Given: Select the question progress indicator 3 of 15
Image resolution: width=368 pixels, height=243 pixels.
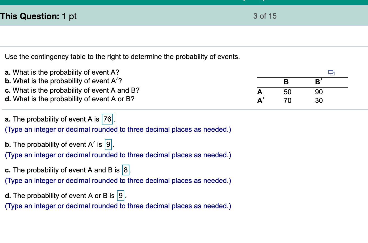Looking at the screenshot, I should pos(265,16).
